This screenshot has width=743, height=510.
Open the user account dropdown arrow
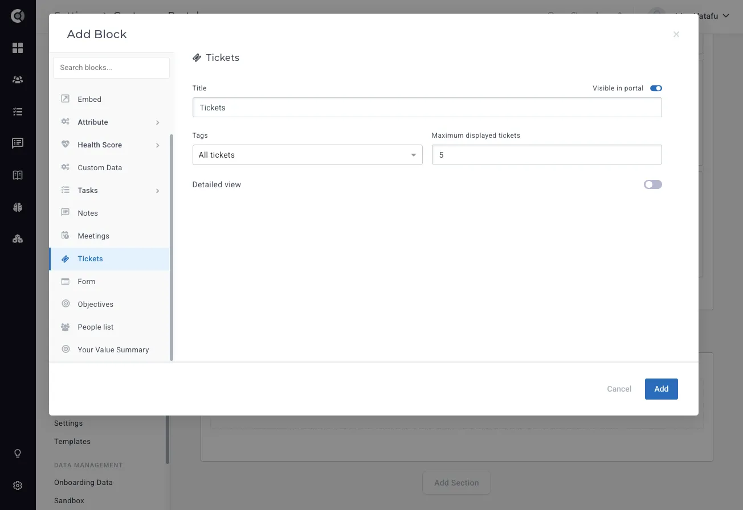[x=726, y=16]
